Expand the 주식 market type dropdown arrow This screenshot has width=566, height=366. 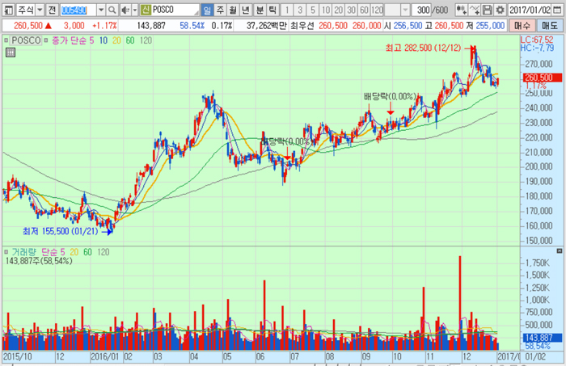click(x=40, y=10)
